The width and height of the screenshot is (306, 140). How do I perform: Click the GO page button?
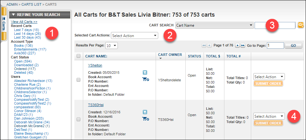[293, 46]
